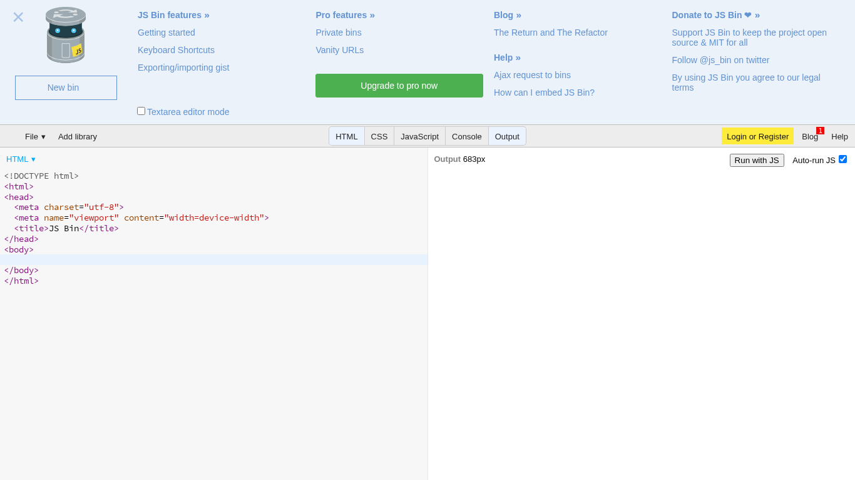Image resolution: width=855 pixels, height=480 pixels.
Task: Show the CSS panel tab
Action: click(x=379, y=136)
